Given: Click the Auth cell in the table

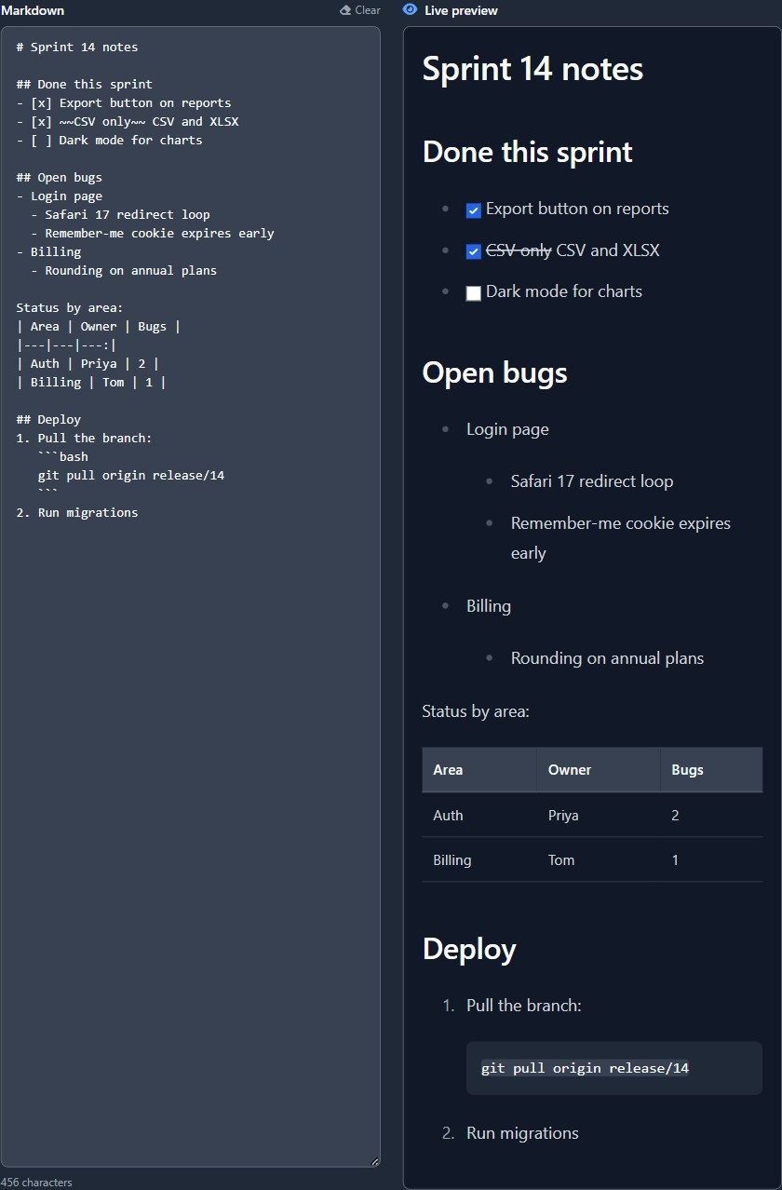Looking at the screenshot, I should [x=479, y=815].
